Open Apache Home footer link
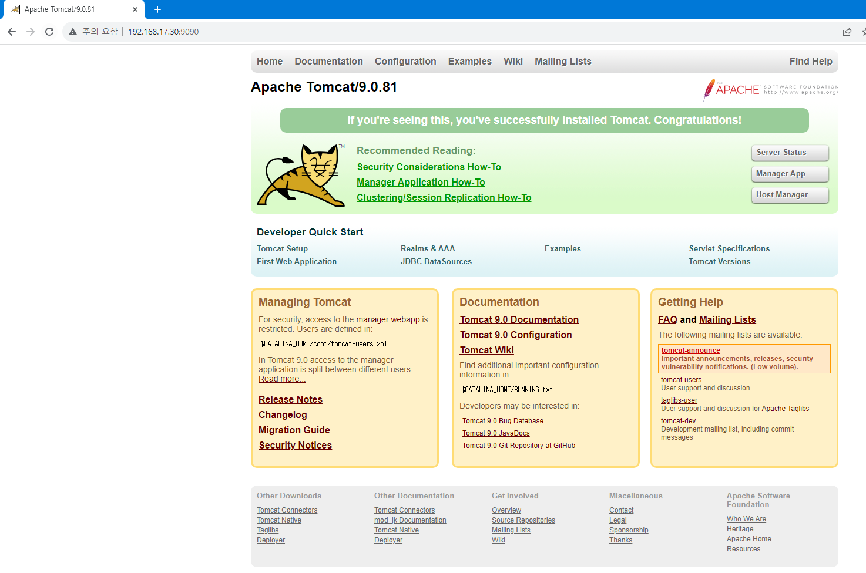This screenshot has width=866, height=573. click(x=749, y=539)
